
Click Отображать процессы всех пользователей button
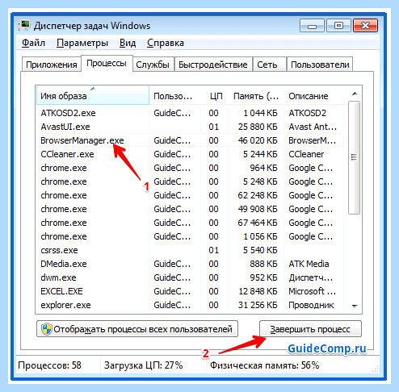[x=137, y=329]
